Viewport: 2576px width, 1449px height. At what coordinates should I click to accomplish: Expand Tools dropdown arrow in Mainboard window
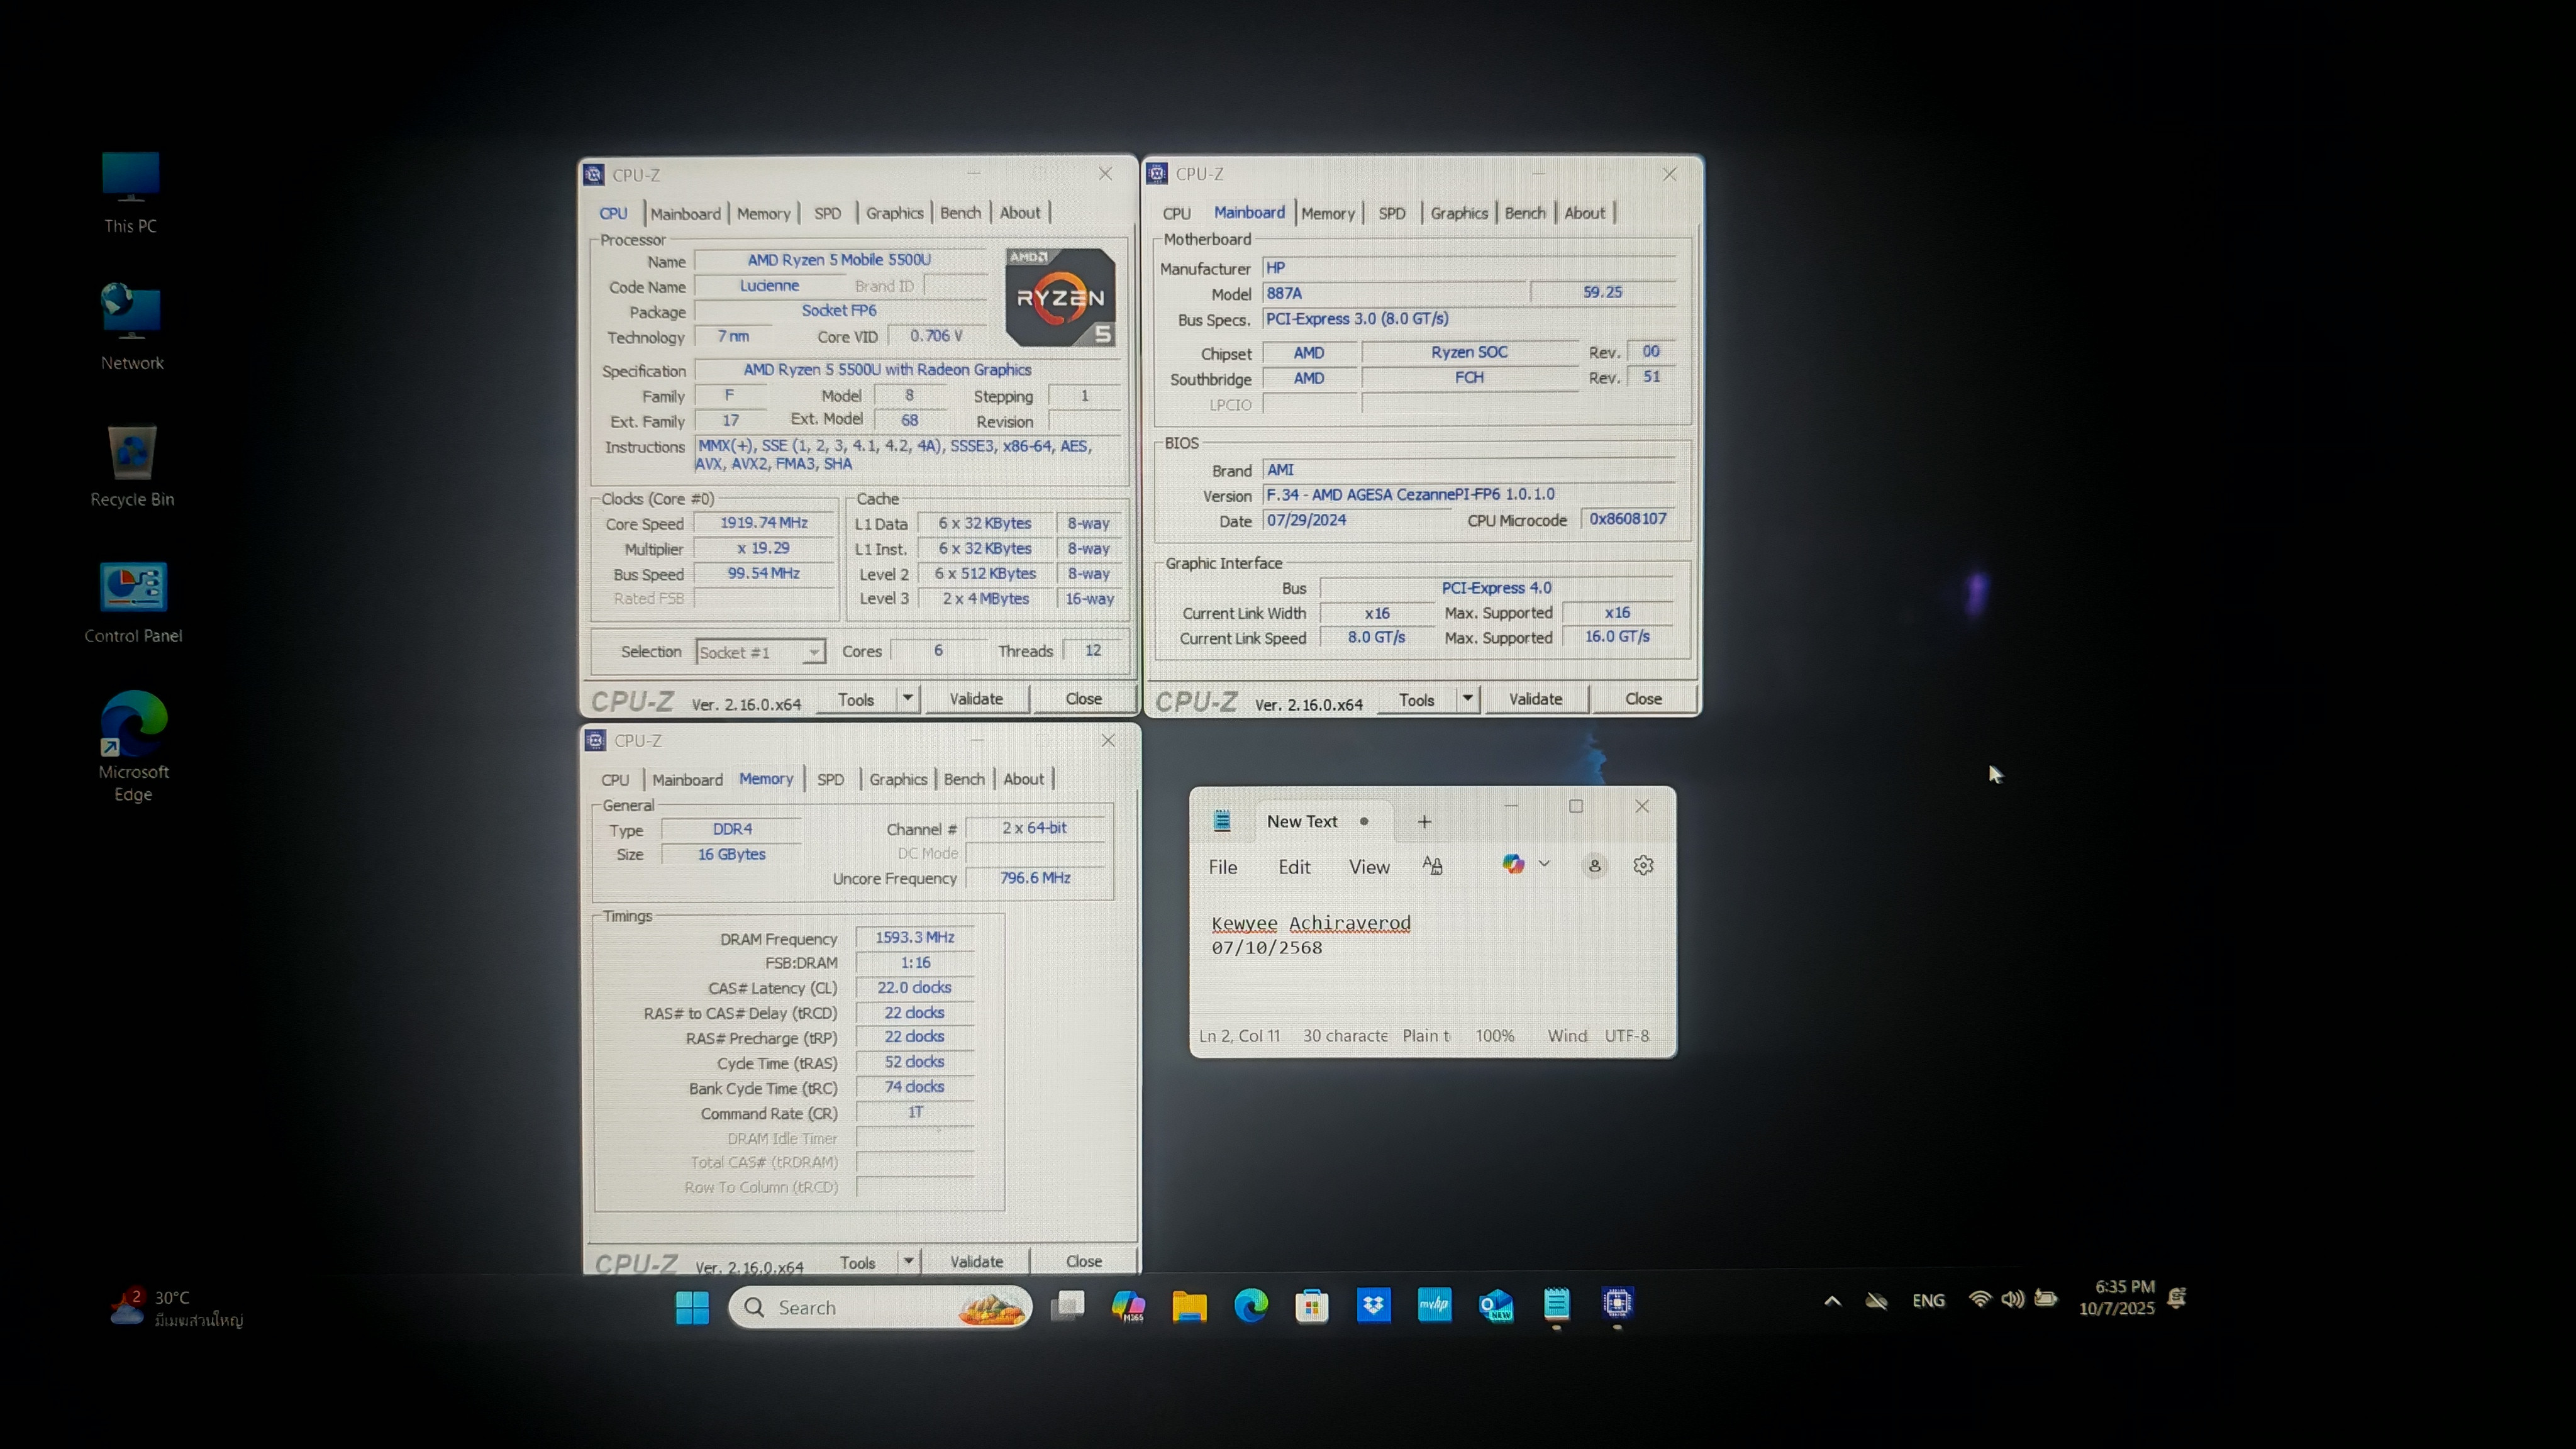pyautogui.click(x=1467, y=698)
